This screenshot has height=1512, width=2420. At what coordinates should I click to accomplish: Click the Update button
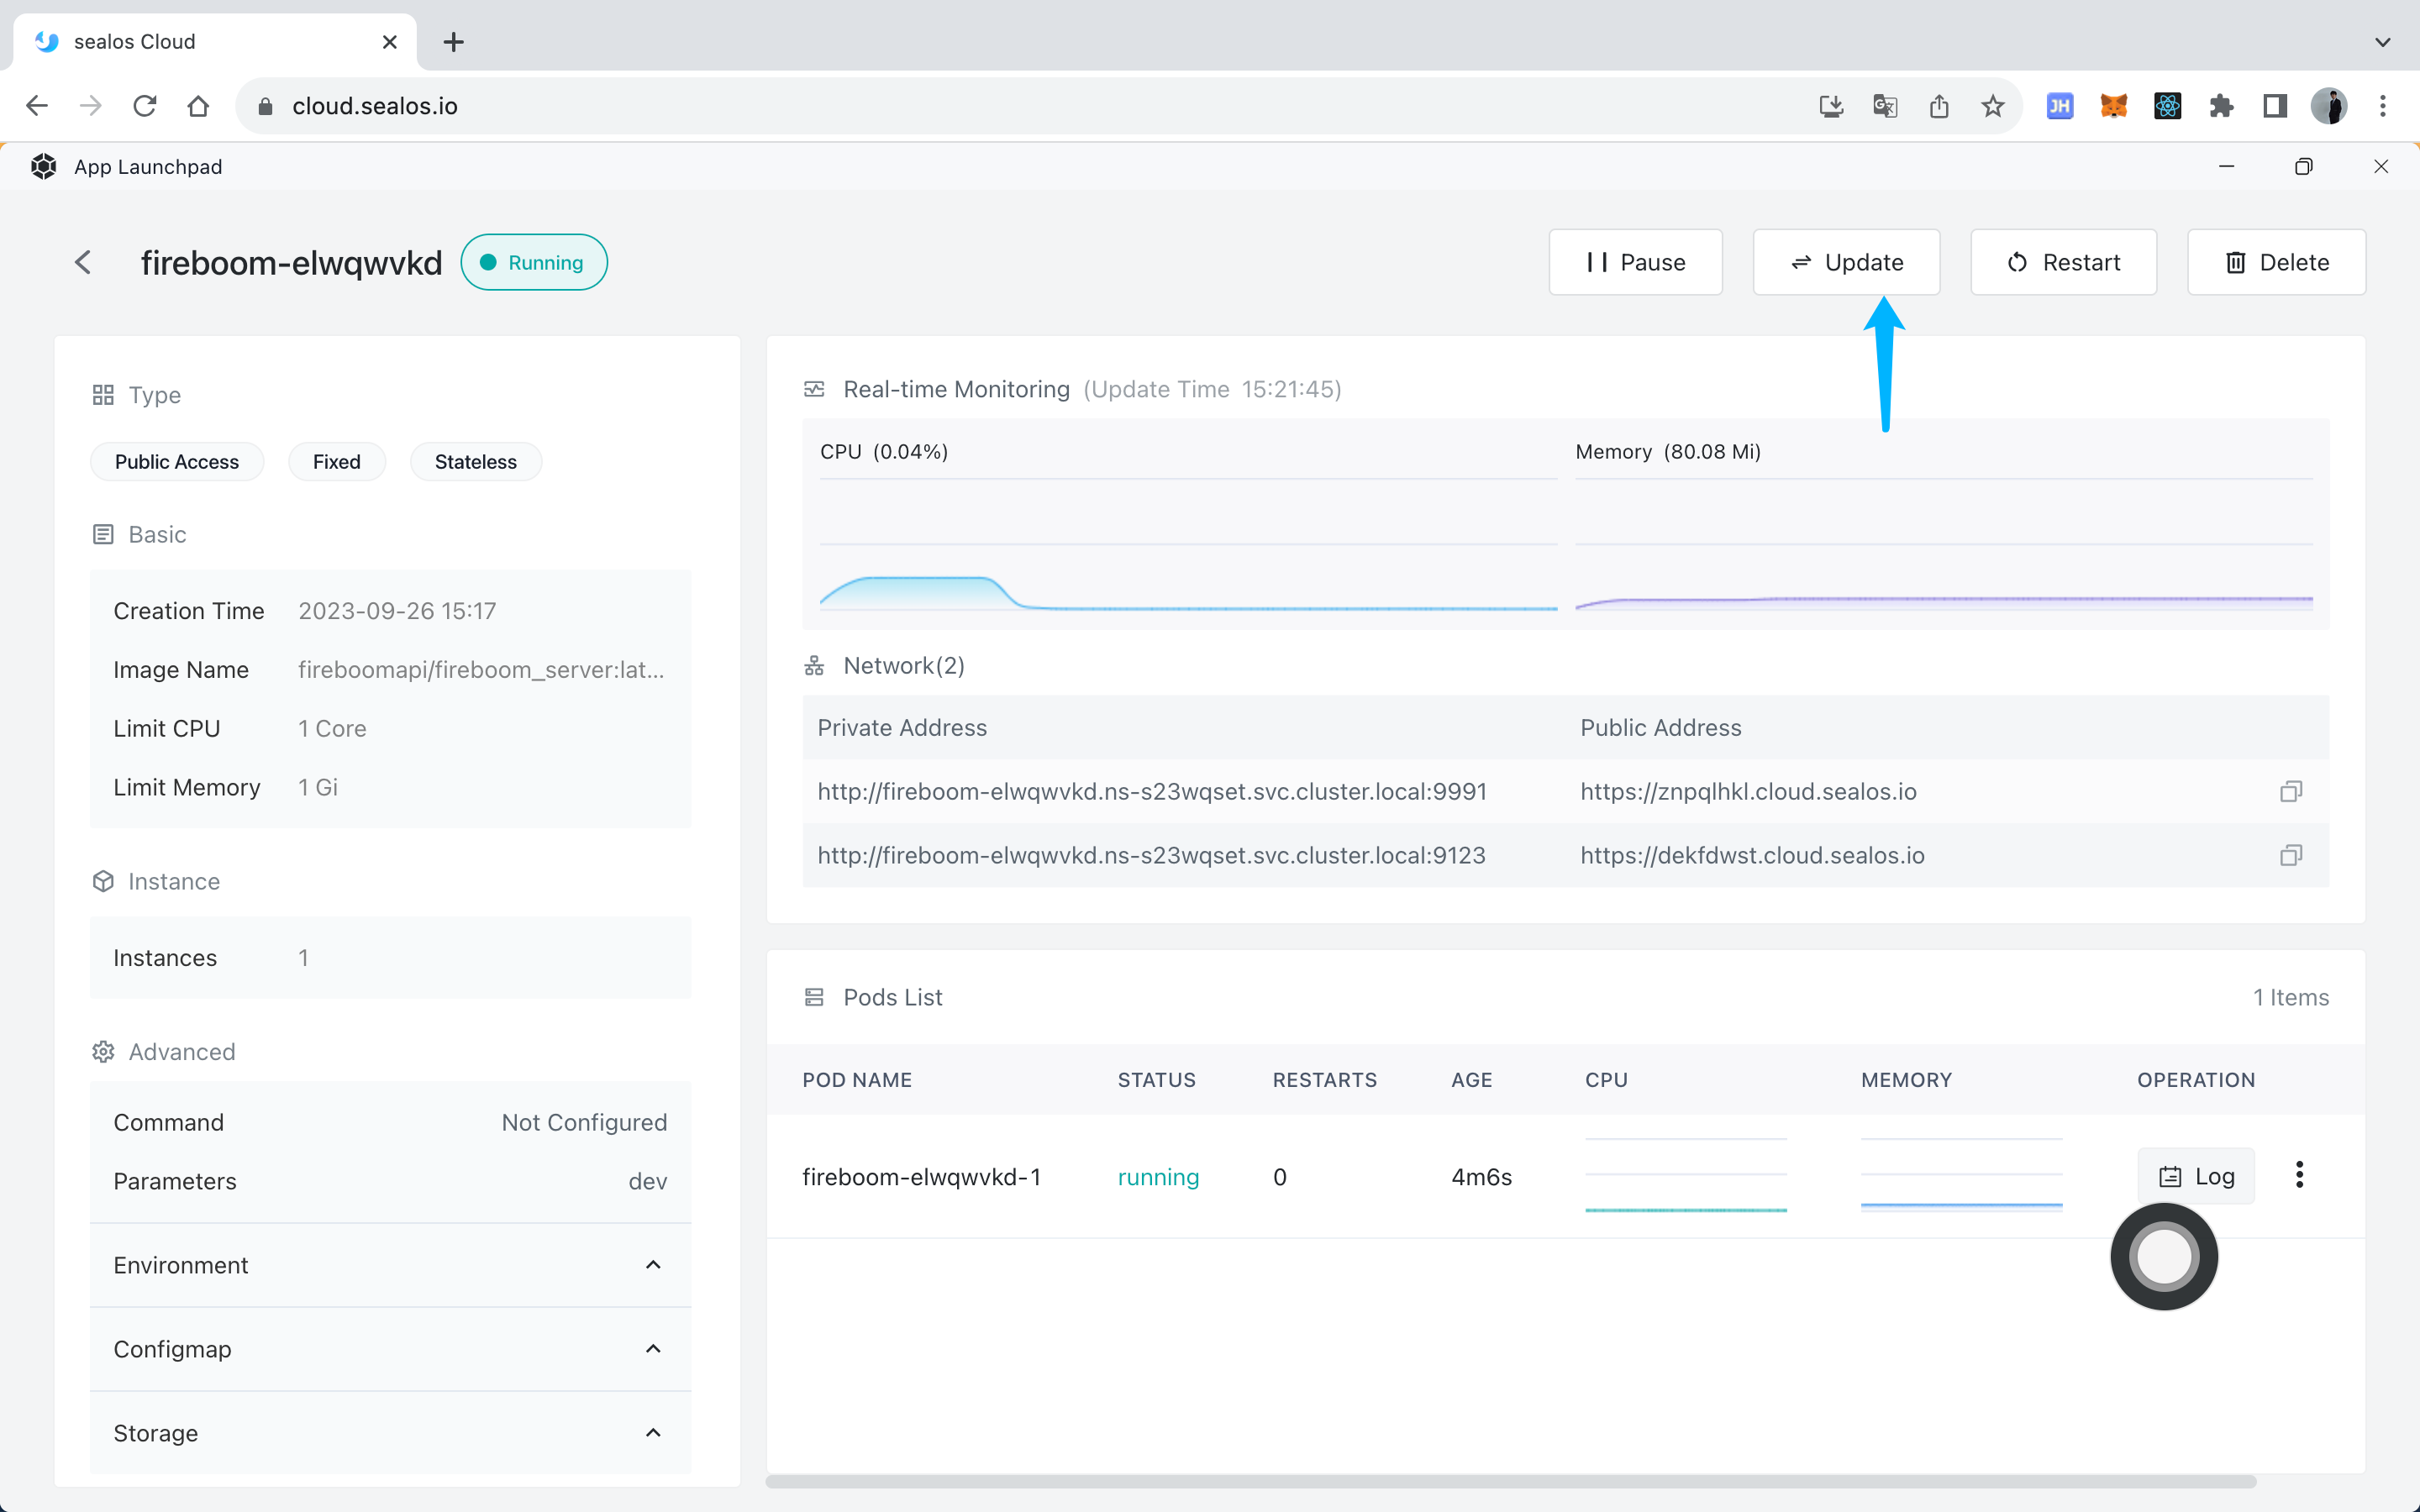click(x=1846, y=262)
